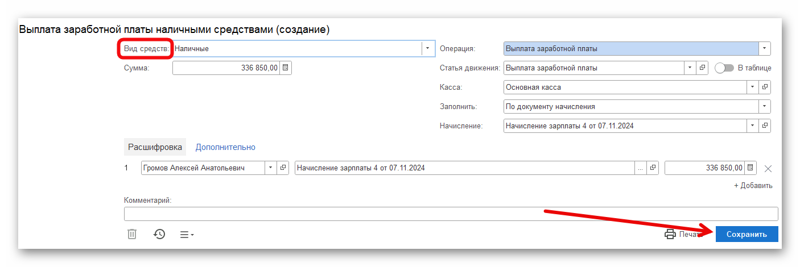Expand Заполнить dropdown arrow
The image size is (800, 267).
pos(765,106)
